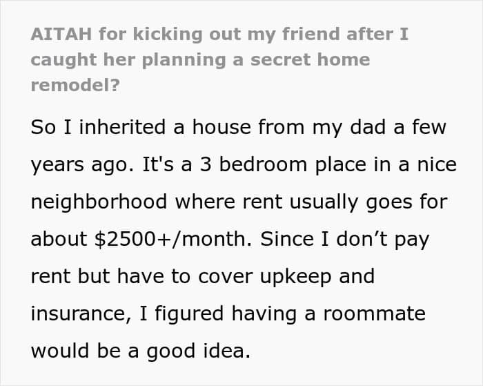483x386 pixels.
Task: Click the word "usually" in the body text
Action: click(324, 202)
